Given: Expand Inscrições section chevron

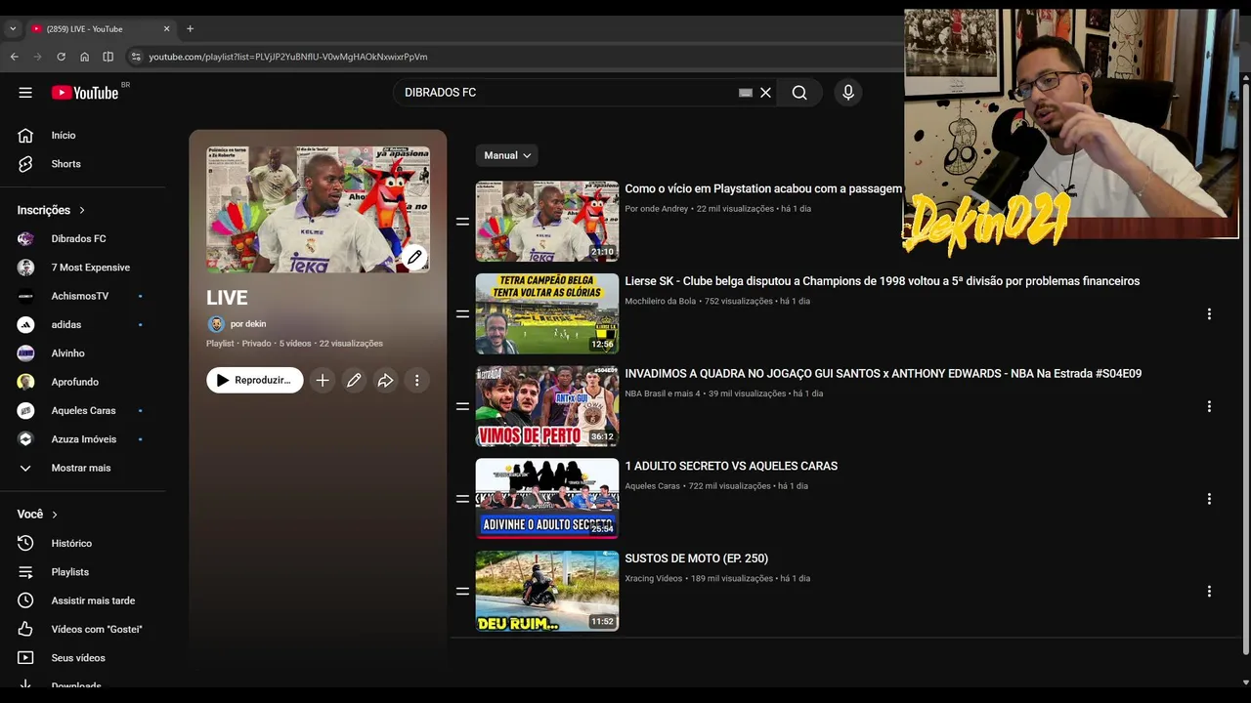Looking at the screenshot, I should coord(82,210).
